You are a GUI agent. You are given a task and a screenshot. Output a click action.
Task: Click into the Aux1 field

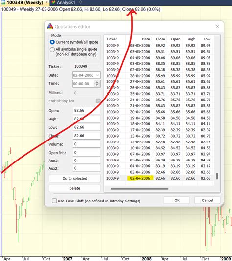pos(87,161)
